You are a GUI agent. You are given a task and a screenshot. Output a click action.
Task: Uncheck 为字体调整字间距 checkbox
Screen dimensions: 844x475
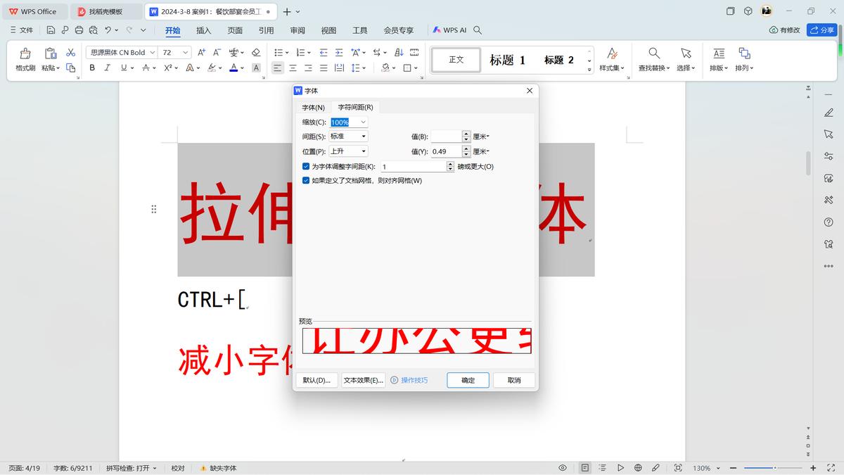click(306, 167)
